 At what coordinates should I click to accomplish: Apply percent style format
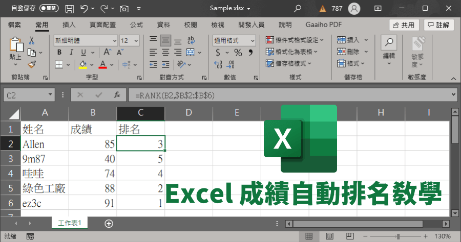(238, 53)
